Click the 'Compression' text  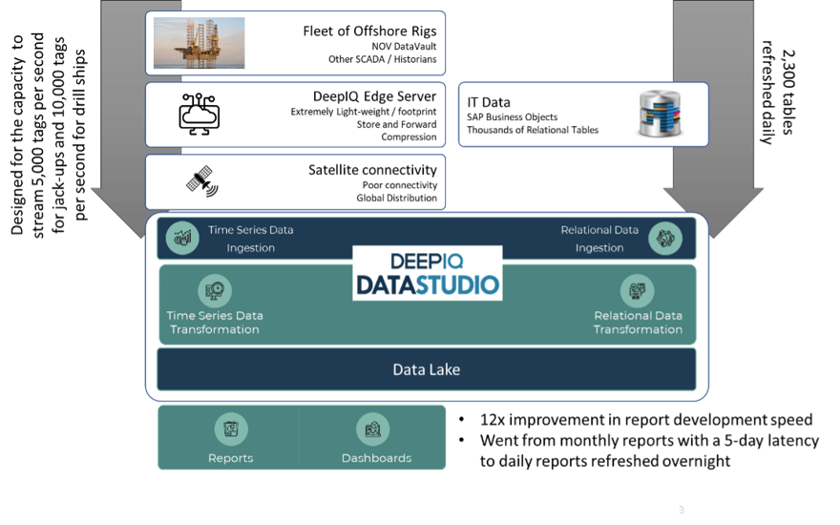click(409, 137)
